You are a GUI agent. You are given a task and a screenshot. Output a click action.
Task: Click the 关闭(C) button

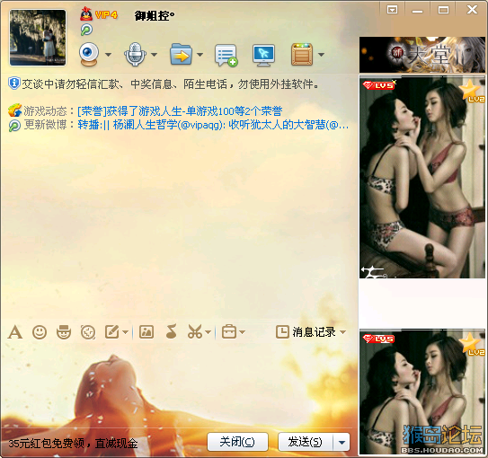click(x=237, y=442)
